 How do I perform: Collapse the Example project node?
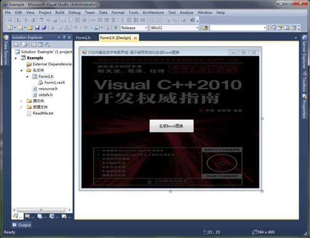[16, 58]
